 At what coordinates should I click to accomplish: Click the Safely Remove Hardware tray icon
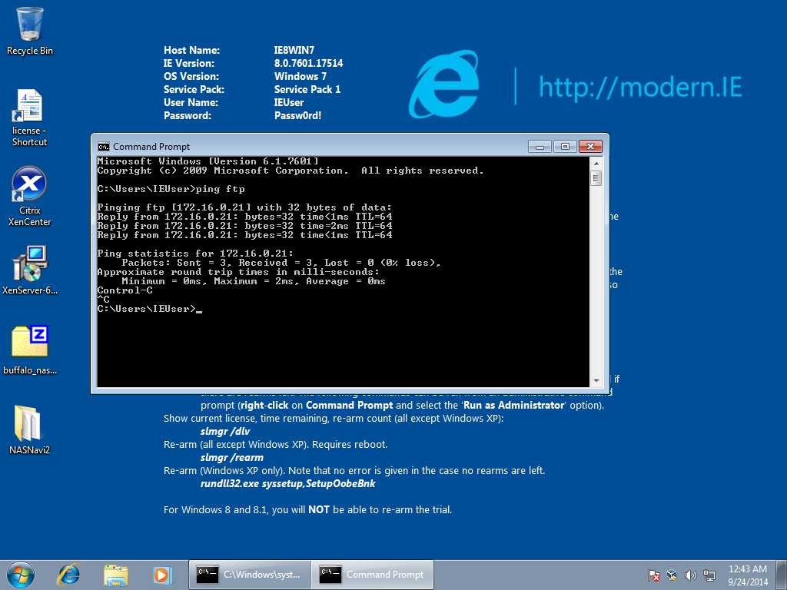tap(672, 575)
